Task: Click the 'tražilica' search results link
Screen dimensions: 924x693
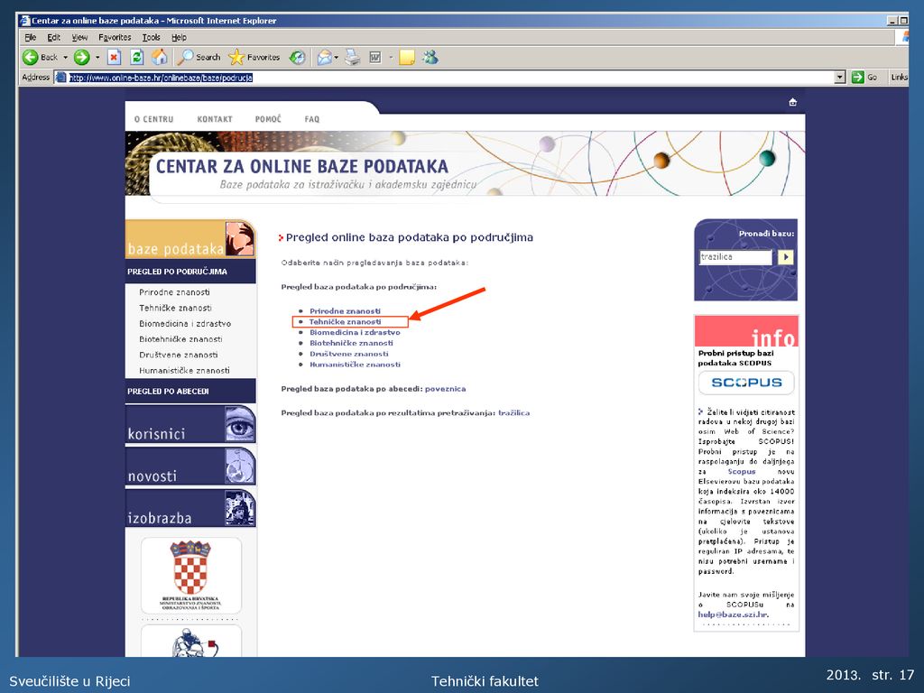Action: tap(513, 413)
